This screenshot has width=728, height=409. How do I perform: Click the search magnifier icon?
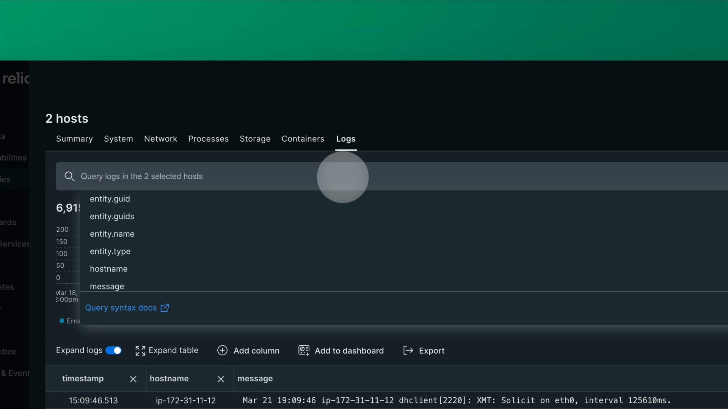click(x=69, y=176)
